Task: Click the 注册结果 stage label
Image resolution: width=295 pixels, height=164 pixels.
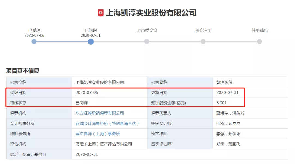Action: (260, 30)
